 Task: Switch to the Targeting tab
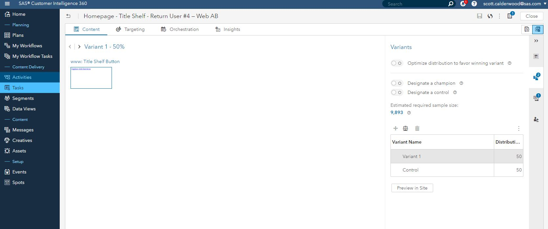pyautogui.click(x=130, y=29)
